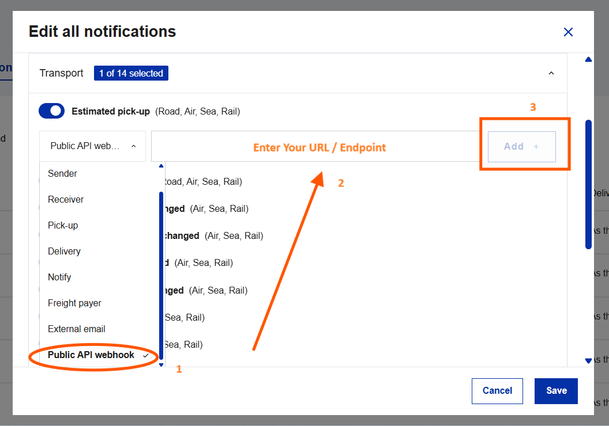Screen dimensions: 609x426
Task: Toggle the Estimated pick-up switch off
Action: coord(51,111)
